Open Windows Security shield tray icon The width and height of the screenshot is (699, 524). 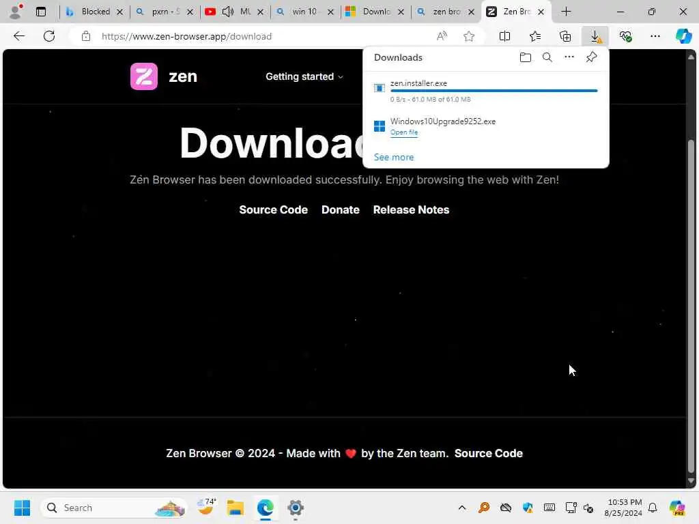click(x=528, y=508)
